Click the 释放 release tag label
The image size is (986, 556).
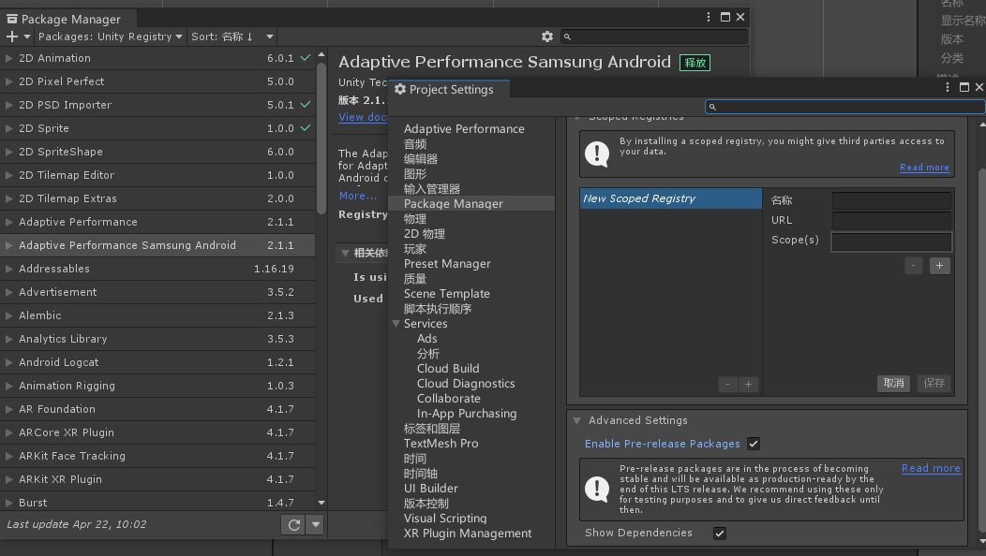click(x=695, y=63)
